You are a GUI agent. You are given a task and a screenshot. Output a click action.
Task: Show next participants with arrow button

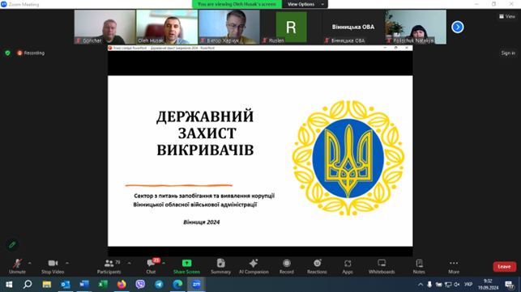(x=458, y=27)
